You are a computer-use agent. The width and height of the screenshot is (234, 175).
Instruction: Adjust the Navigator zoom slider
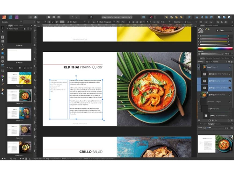[215, 128]
